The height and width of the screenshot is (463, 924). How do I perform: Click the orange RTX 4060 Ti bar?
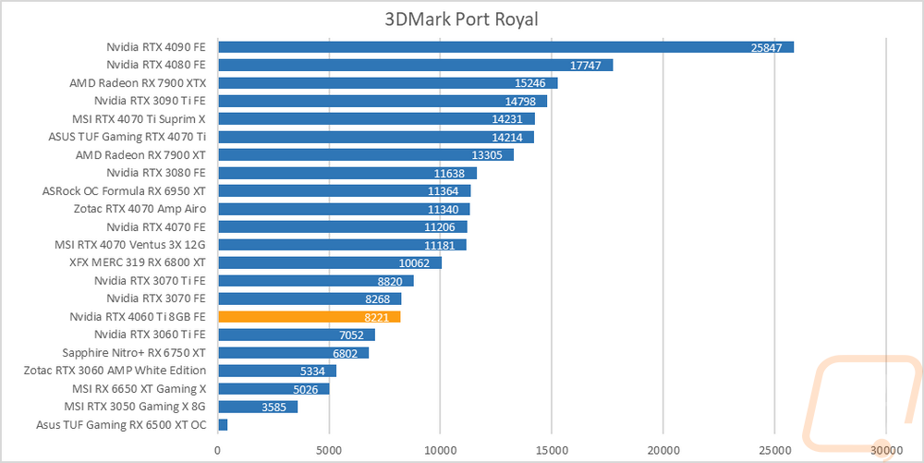pyautogui.click(x=310, y=317)
